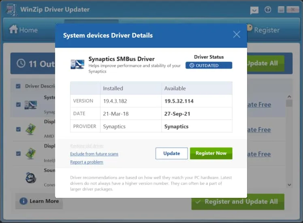This screenshot has width=303, height=223.
Task: Click the Synaptics SMBus Driver title
Action: click(122, 59)
